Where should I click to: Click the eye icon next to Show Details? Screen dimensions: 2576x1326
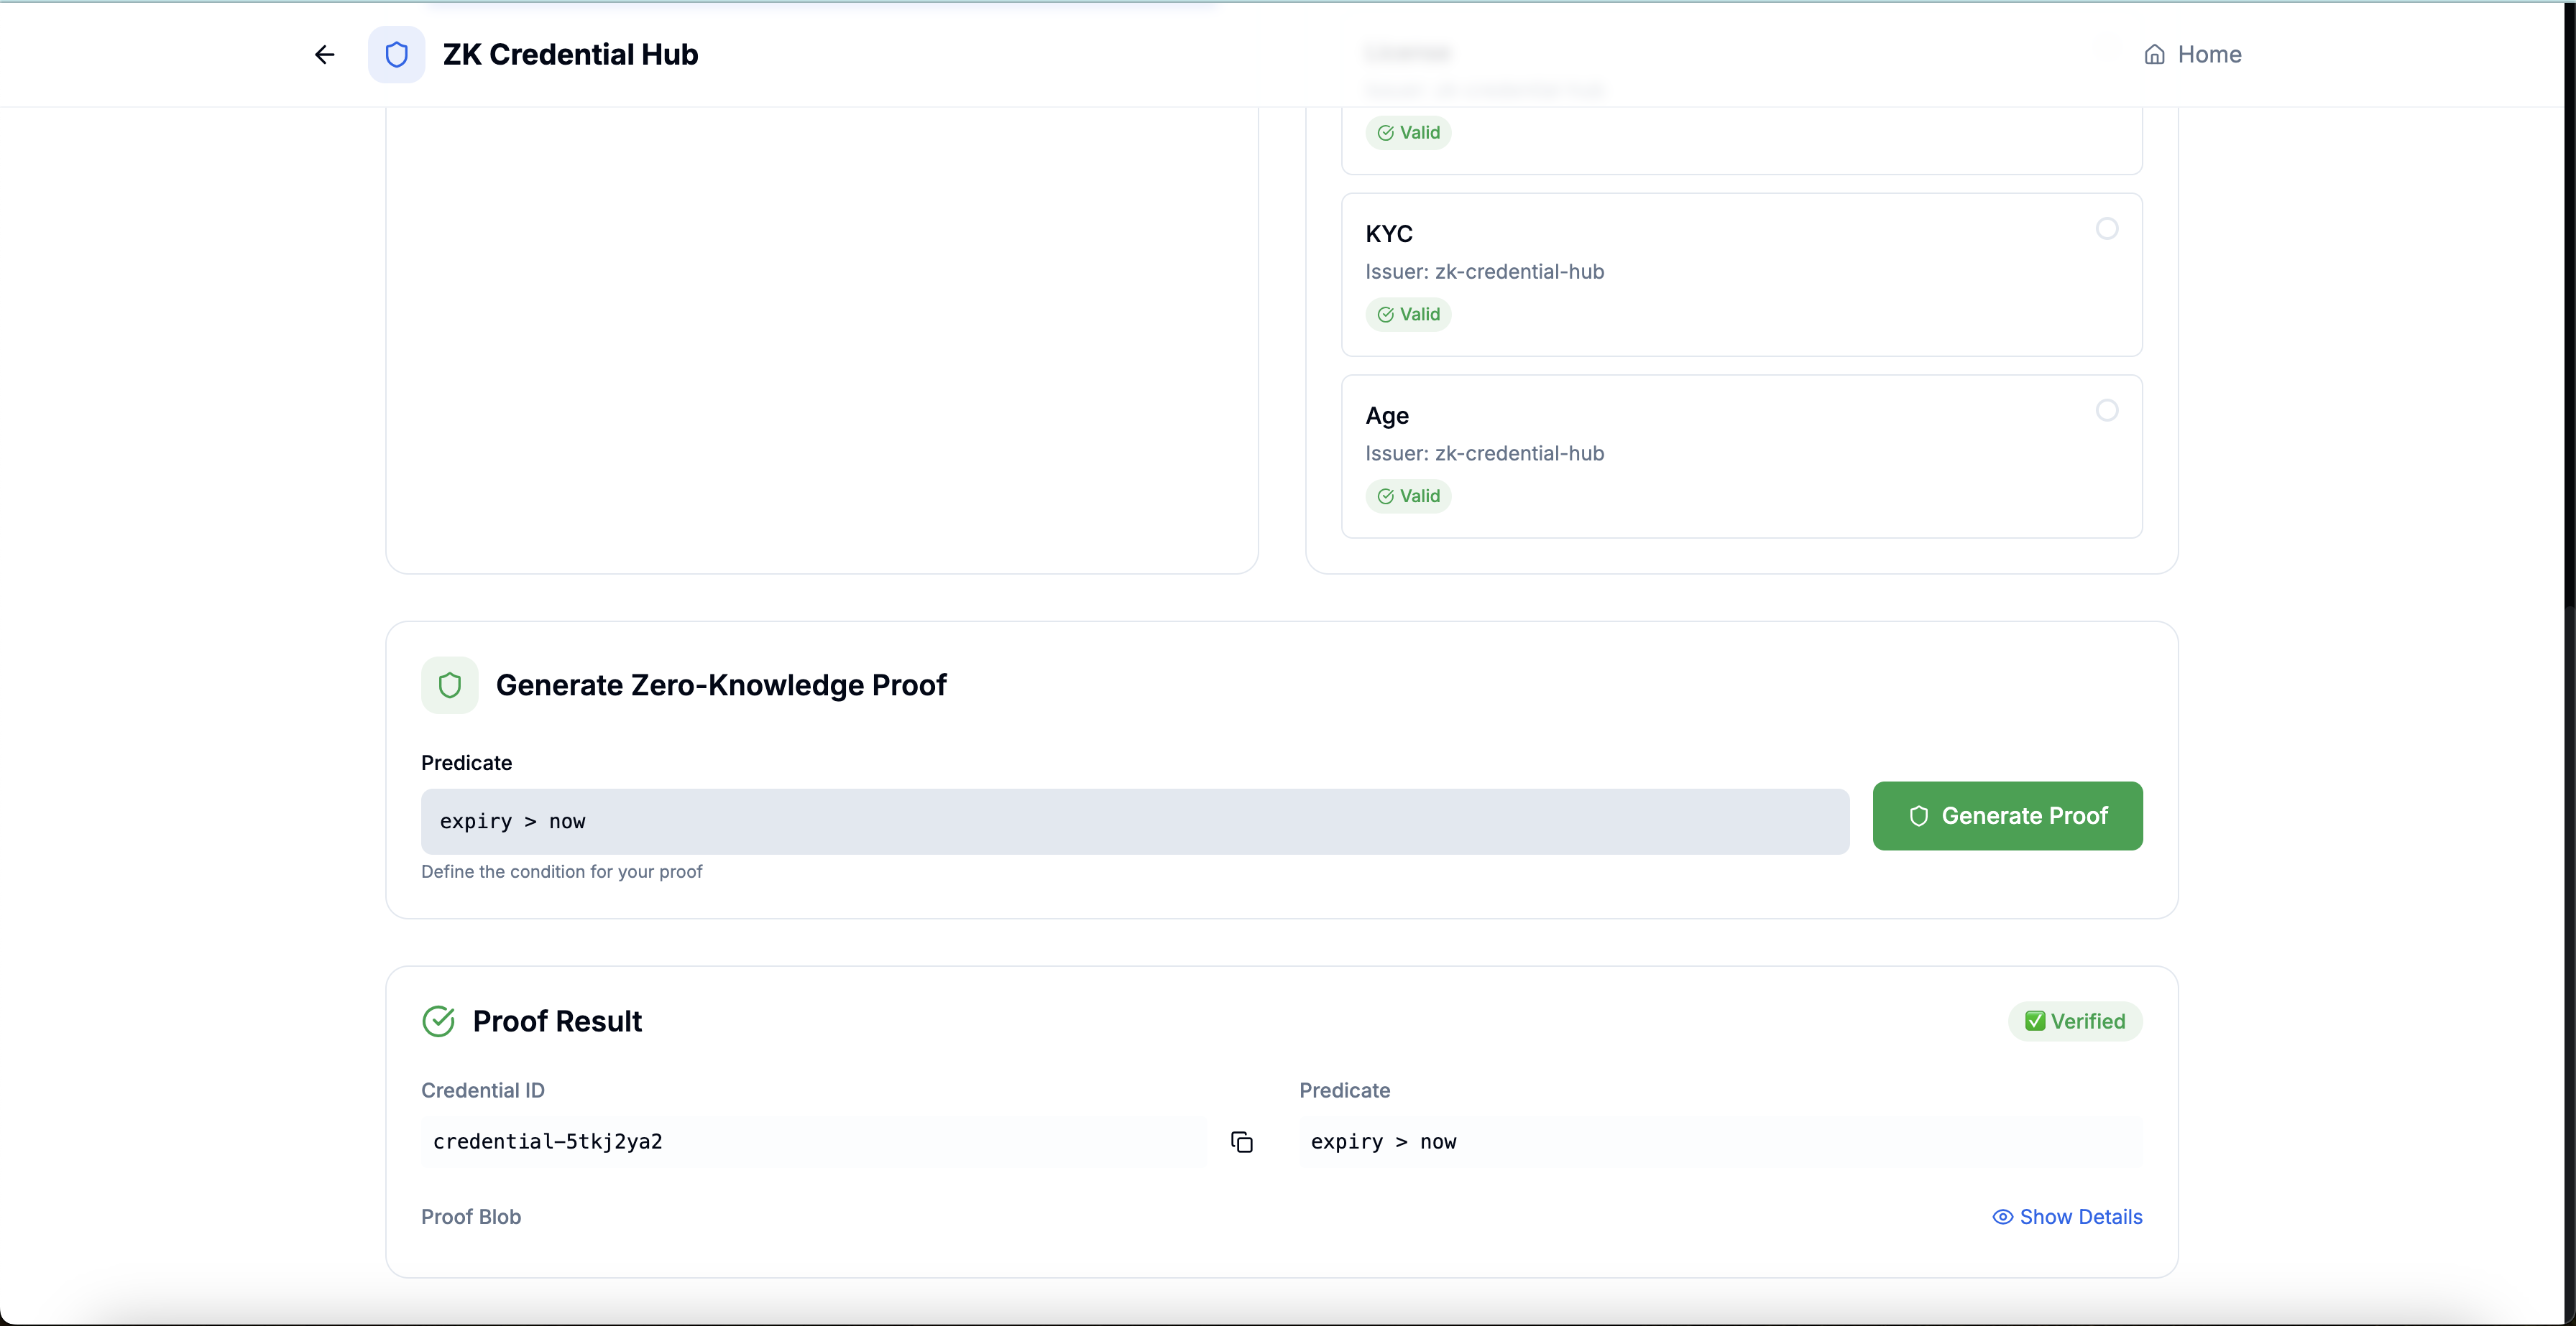pos(2002,1216)
